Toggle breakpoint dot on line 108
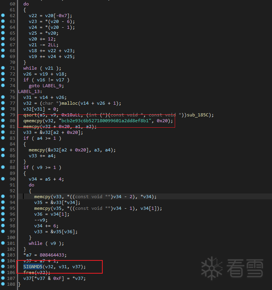The height and width of the screenshot is (290, 272). [x=3, y=284]
